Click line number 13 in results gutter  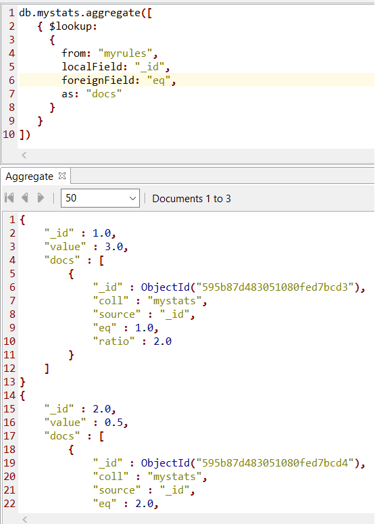(9, 381)
